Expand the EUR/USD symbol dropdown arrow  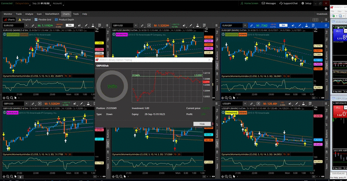pos(26,26)
